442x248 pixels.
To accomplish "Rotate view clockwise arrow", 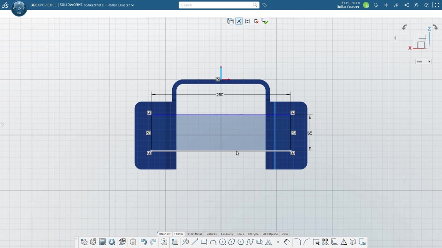I will point(436,27).
